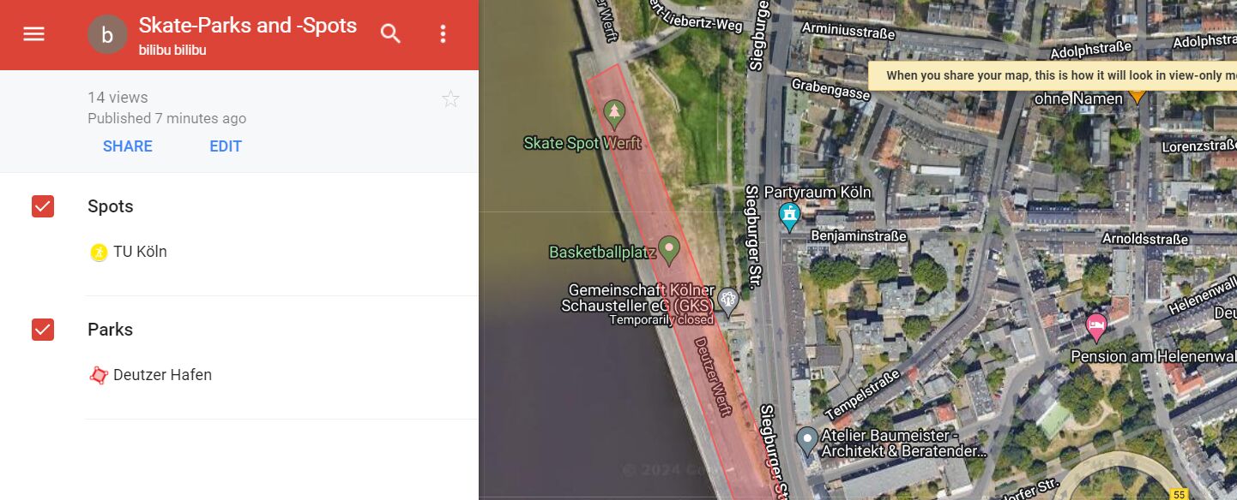This screenshot has width=1237, height=500.
Task: Uncheck the Parks layer checkbox
Action: (x=43, y=330)
